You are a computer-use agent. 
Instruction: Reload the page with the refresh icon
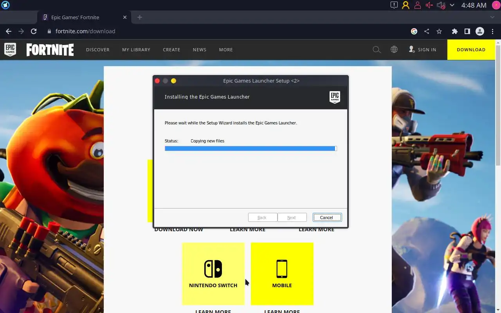tap(34, 31)
